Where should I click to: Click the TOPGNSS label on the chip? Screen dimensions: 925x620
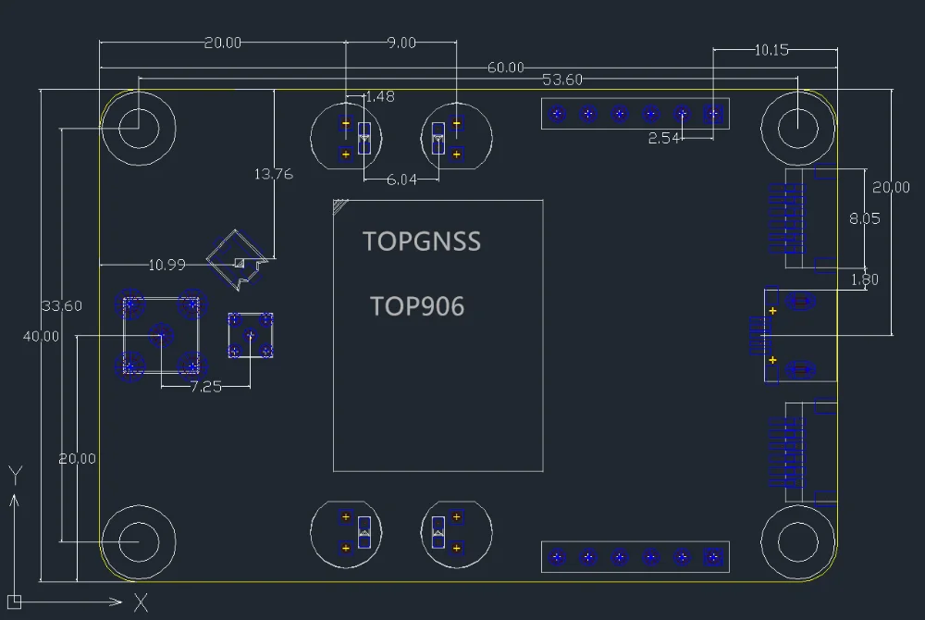pos(421,242)
